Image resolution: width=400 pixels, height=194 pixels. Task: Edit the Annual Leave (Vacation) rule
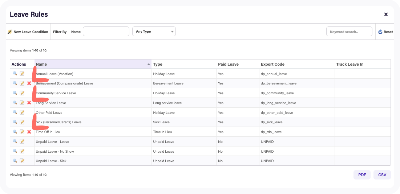click(x=22, y=74)
